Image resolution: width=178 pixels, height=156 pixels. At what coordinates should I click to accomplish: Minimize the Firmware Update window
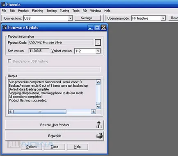point(90,27)
